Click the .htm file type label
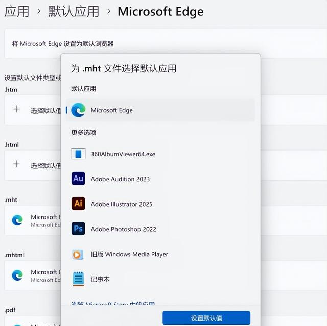327x326 pixels. pos(11,90)
